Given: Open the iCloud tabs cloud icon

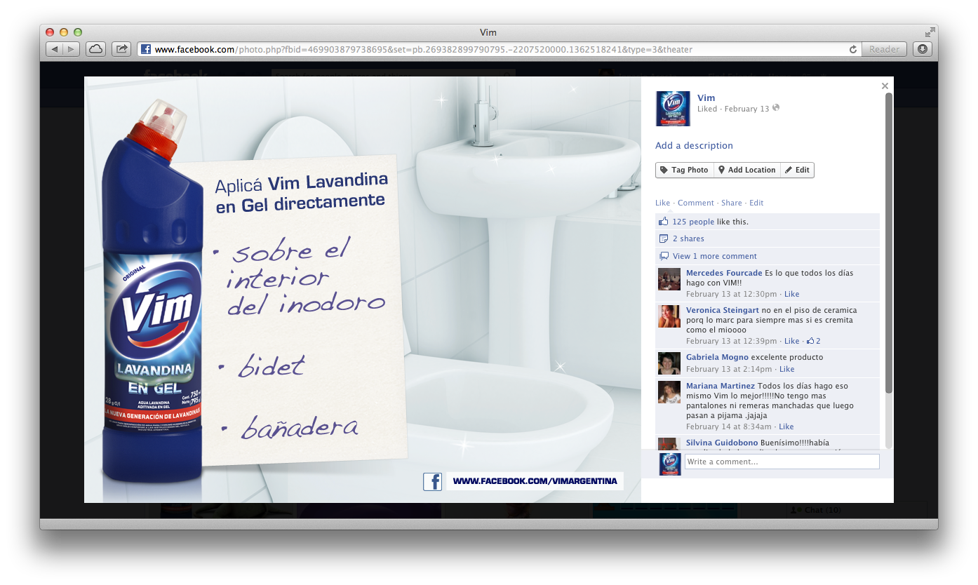Looking at the screenshot, I should 95,49.
